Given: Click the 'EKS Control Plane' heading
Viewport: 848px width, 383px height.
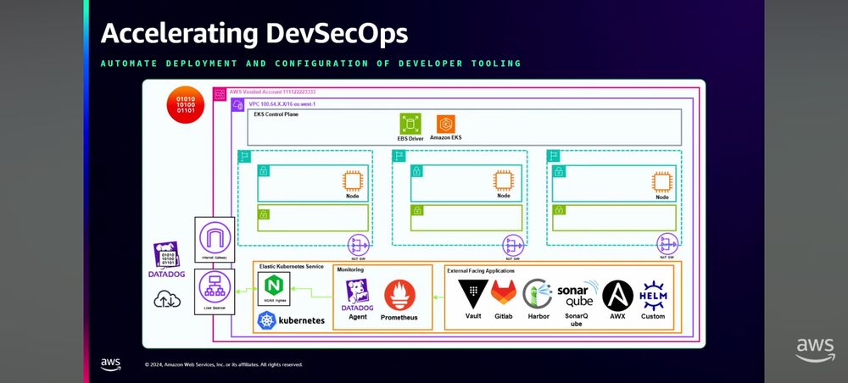Looking at the screenshot, I should coord(276,114).
